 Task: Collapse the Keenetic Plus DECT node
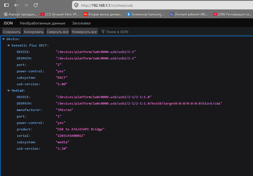click(9, 45)
